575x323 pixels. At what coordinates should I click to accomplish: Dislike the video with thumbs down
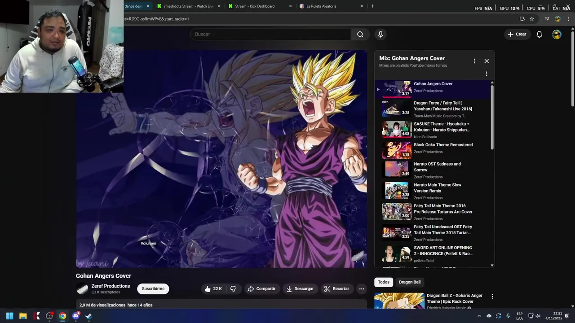click(233, 289)
